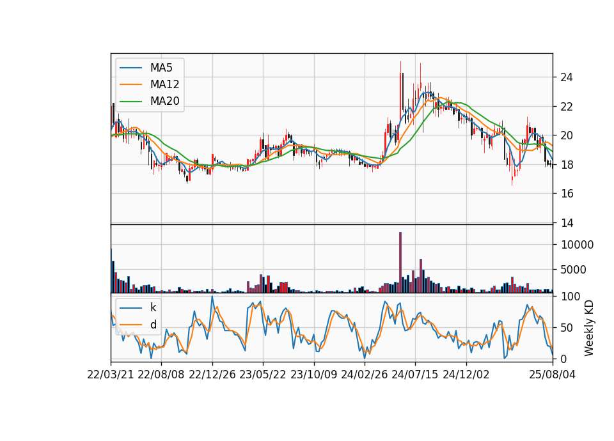614x441 pixels.
Task: Click the volume axis value 5000
Action: [x=574, y=270]
